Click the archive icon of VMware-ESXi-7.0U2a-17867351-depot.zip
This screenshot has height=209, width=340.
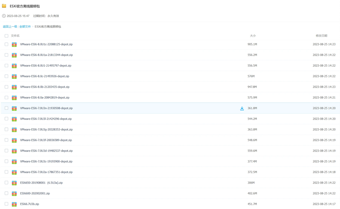pyautogui.click(x=14, y=172)
